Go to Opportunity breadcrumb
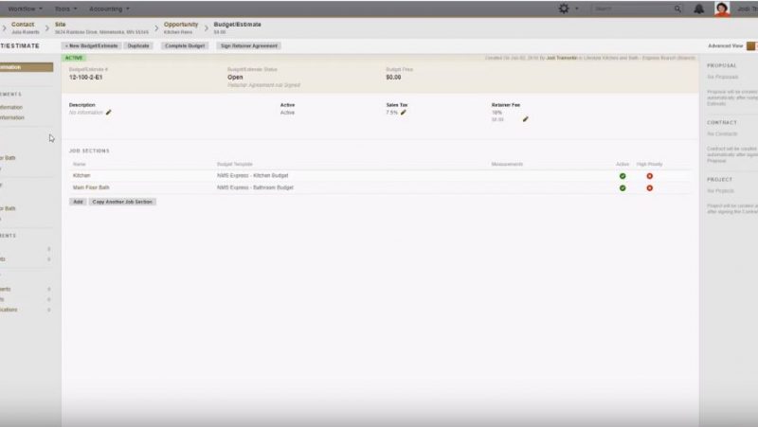Image resolution: width=758 pixels, height=427 pixels. point(182,24)
